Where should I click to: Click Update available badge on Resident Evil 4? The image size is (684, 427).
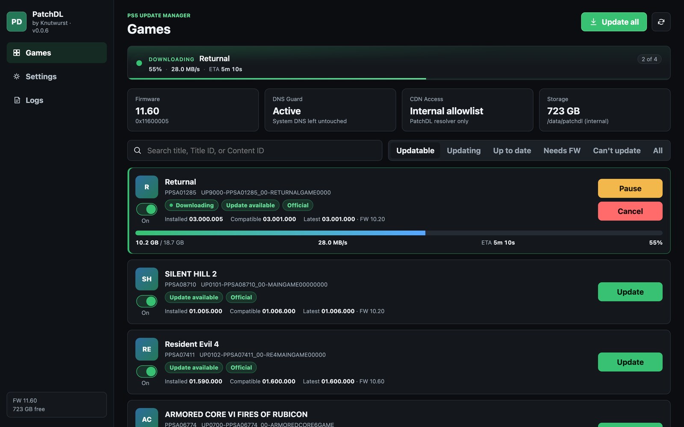194,368
